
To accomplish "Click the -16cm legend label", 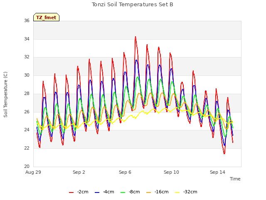I will coord(162,192).
